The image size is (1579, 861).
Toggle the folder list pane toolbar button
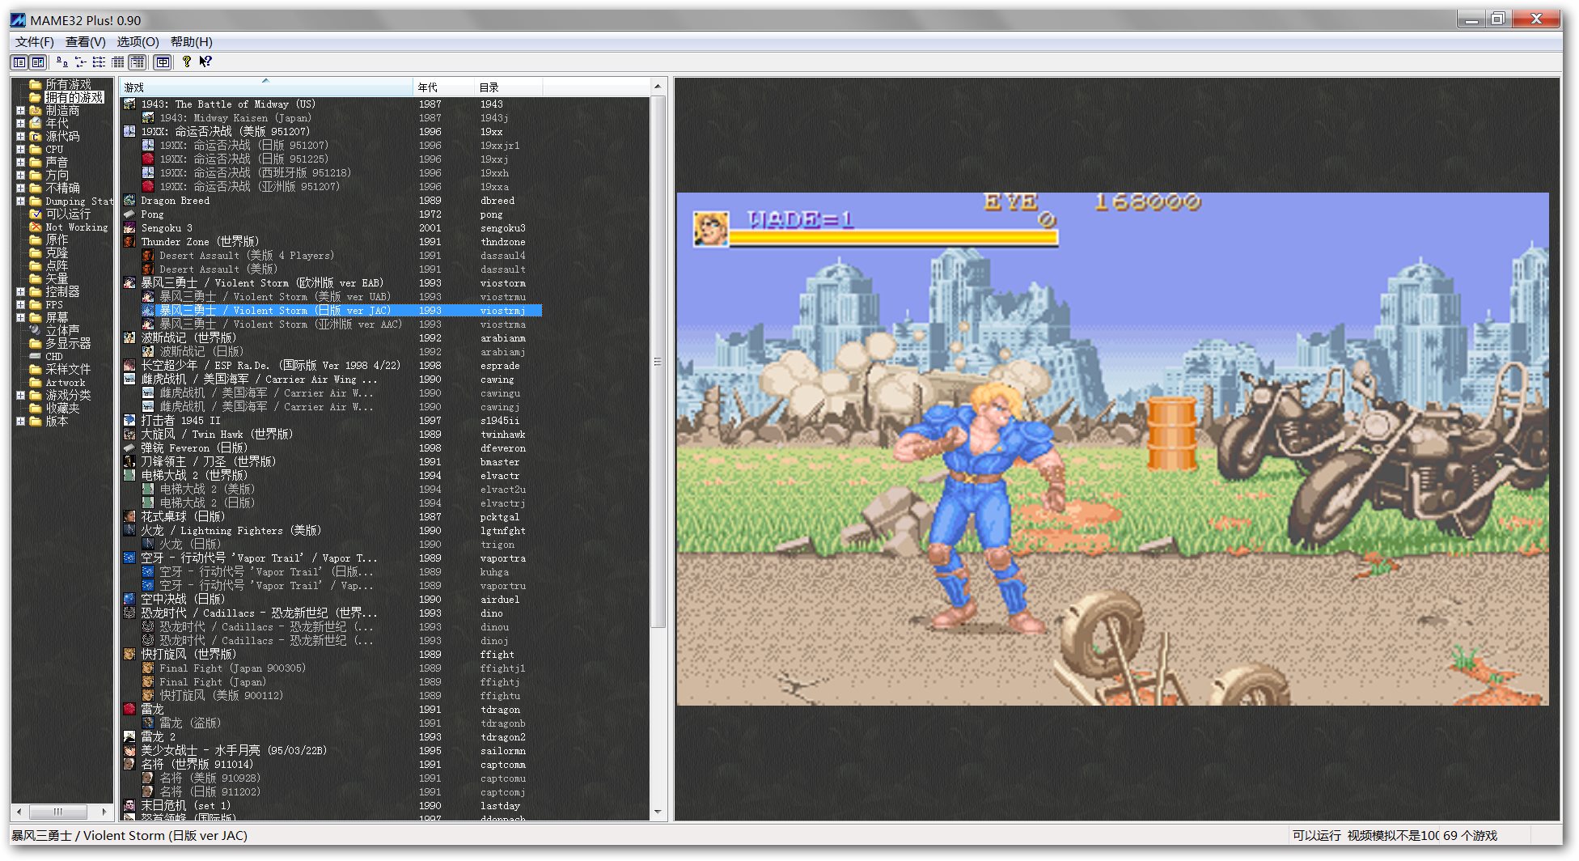pyautogui.click(x=19, y=62)
